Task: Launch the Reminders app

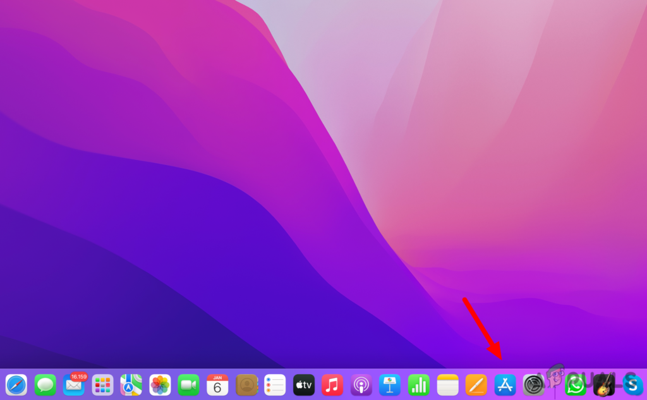Action: pyautogui.click(x=275, y=385)
